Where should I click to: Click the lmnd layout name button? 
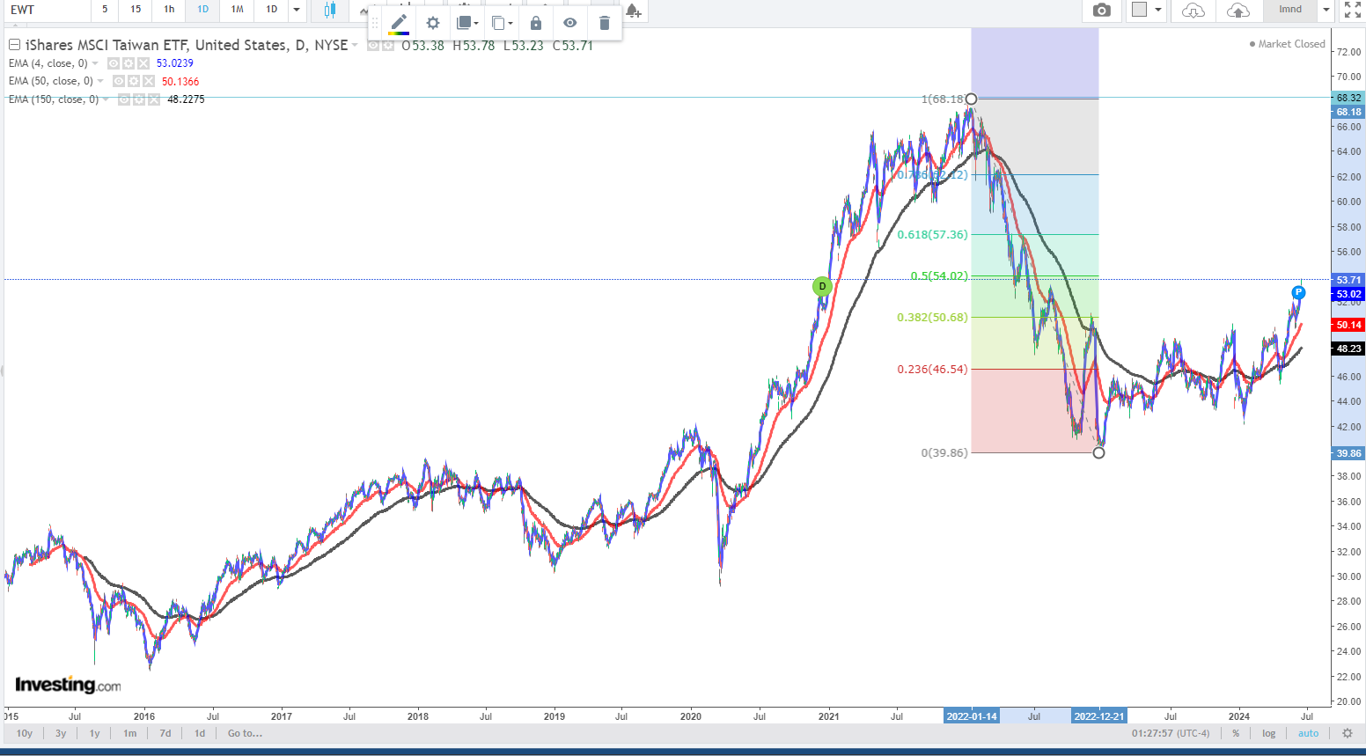tap(1290, 10)
